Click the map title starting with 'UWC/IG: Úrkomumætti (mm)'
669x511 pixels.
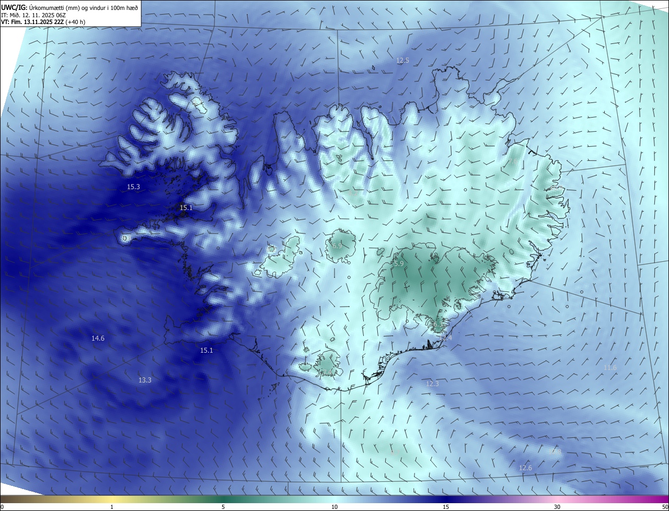click(x=70, y=8)
